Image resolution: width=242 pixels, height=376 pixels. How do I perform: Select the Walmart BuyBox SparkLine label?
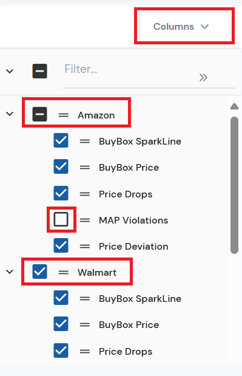point(140,299)
